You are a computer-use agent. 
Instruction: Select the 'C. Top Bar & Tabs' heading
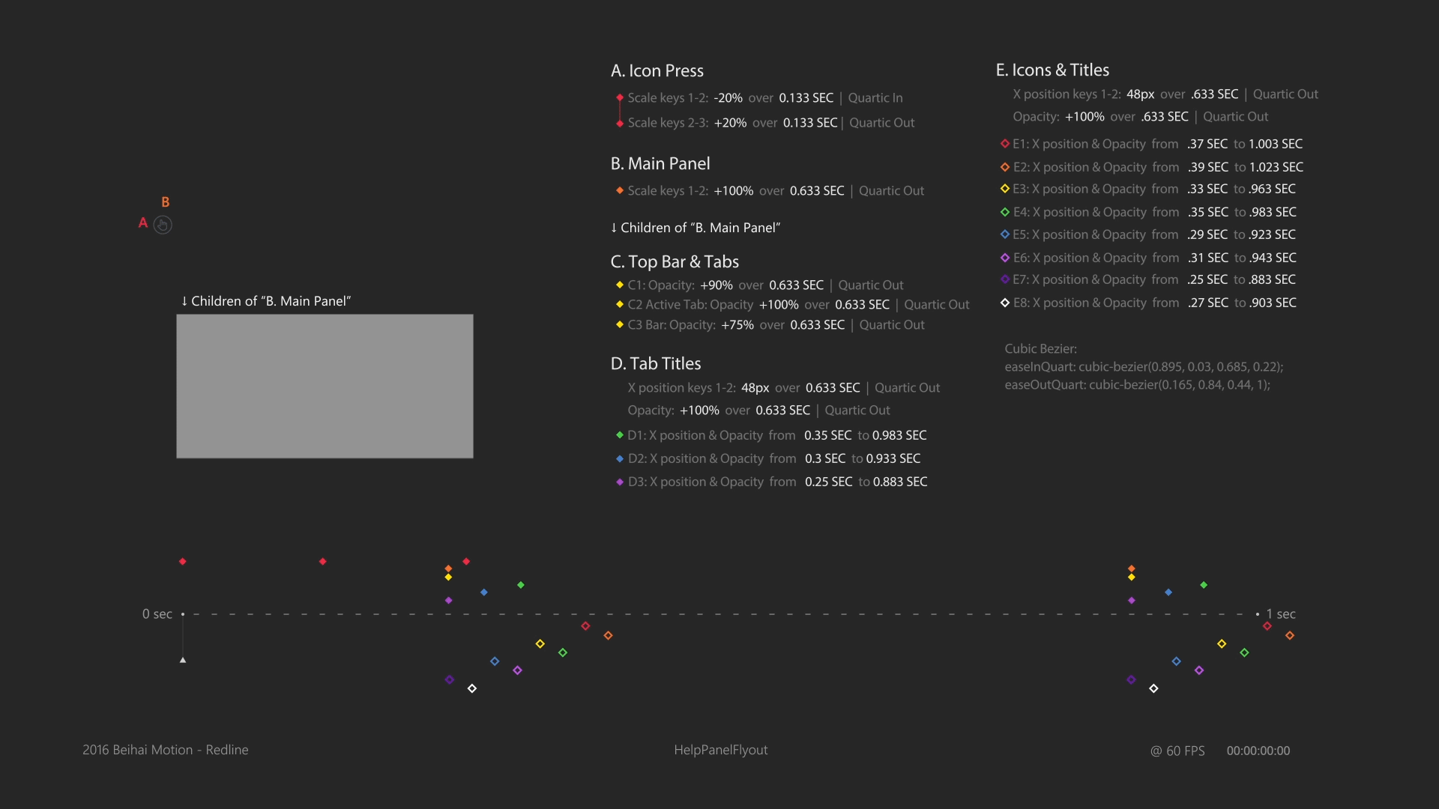675,261
